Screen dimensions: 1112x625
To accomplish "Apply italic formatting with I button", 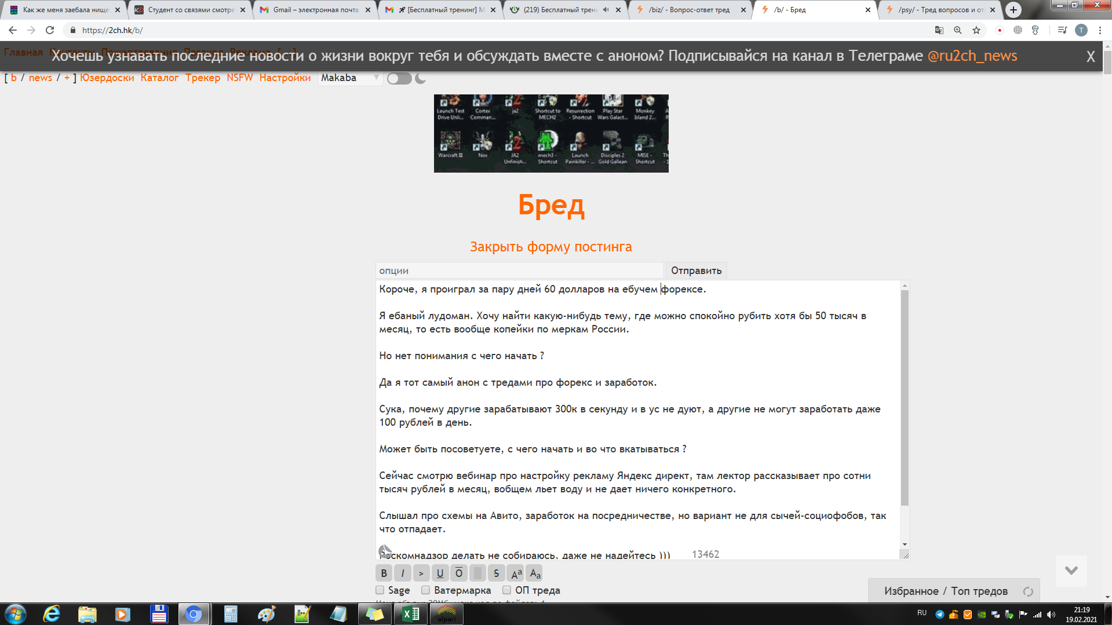I will click(x=403, y=573).
